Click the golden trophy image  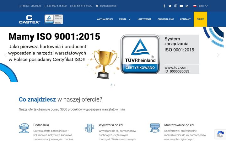[x=105, y=65]
